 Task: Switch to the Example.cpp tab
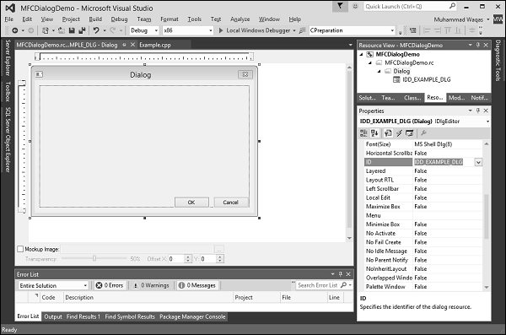coord(155,45)
